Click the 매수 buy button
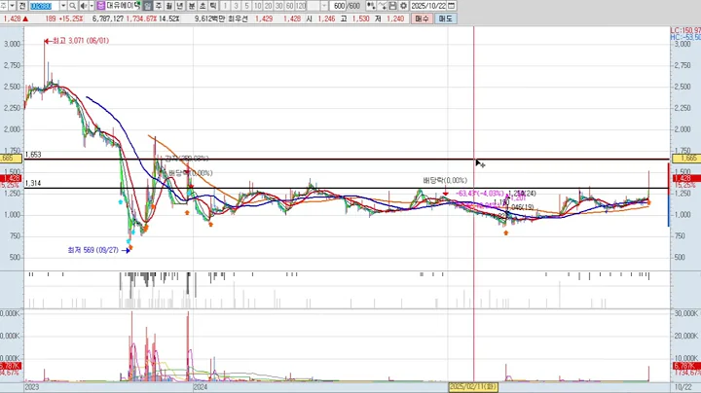Screen dimensions: 701x393 point(422,18)
